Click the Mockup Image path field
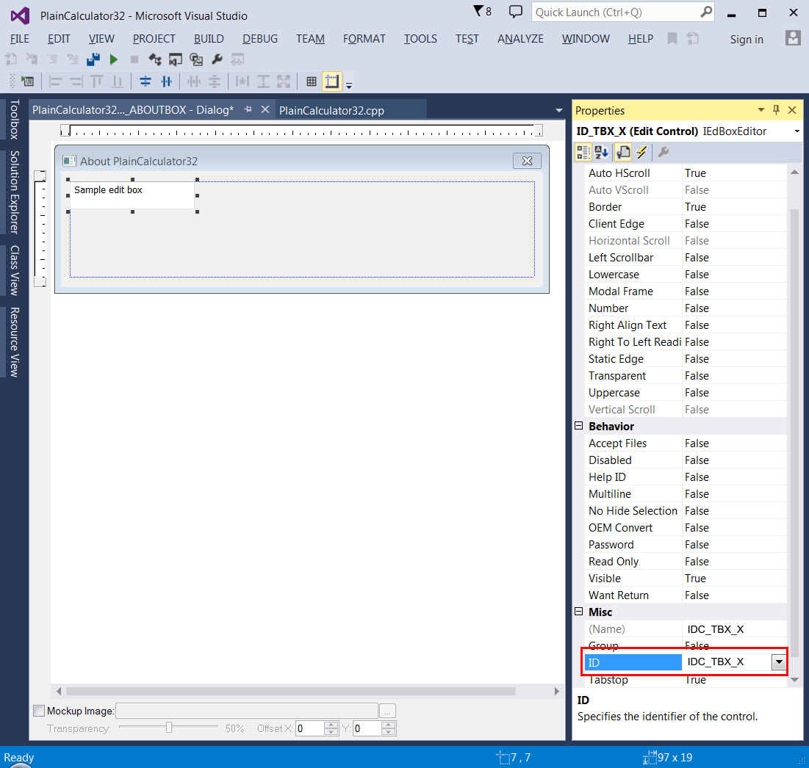 [x=247, y=711]
